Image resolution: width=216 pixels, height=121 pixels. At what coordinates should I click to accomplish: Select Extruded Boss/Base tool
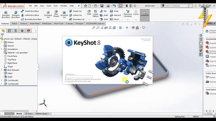pos(6,15)
